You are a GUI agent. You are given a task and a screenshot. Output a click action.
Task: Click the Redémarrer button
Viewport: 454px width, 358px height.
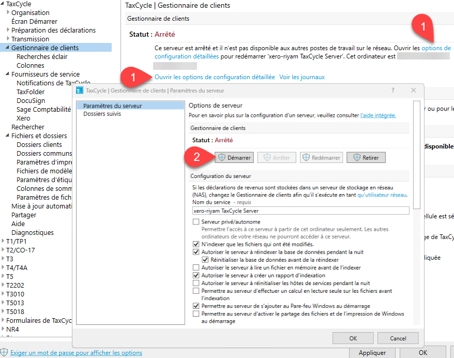pos(321,158)
